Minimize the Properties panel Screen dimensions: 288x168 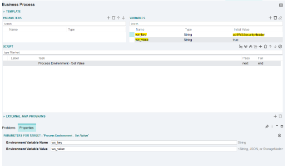[277, 126]
